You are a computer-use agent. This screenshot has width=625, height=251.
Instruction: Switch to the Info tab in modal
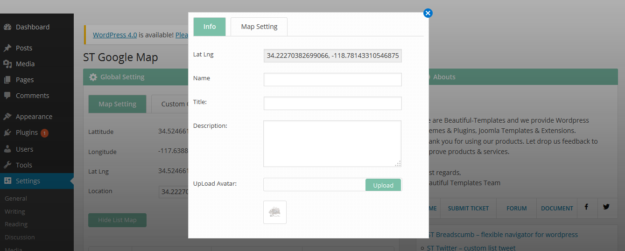pyautogui.click(x=210, y=27)
